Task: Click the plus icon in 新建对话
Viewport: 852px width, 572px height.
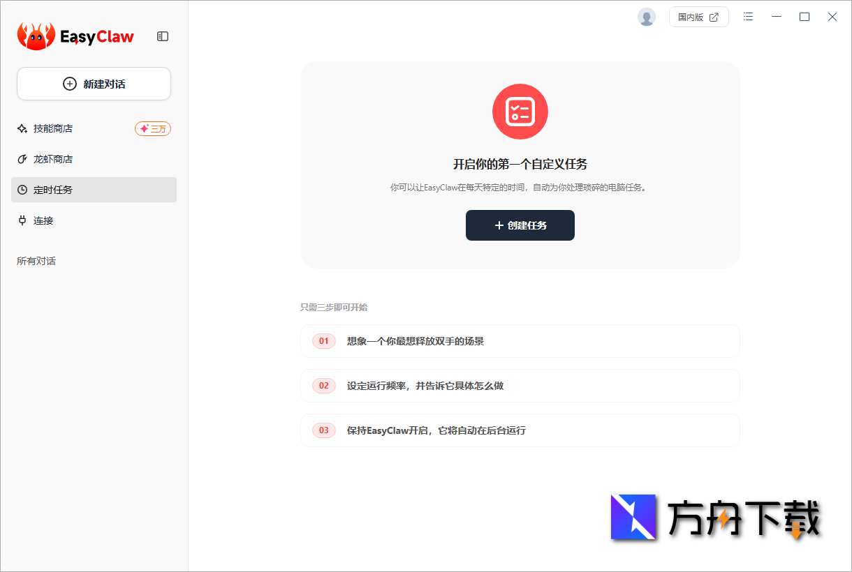Action: 70,83
